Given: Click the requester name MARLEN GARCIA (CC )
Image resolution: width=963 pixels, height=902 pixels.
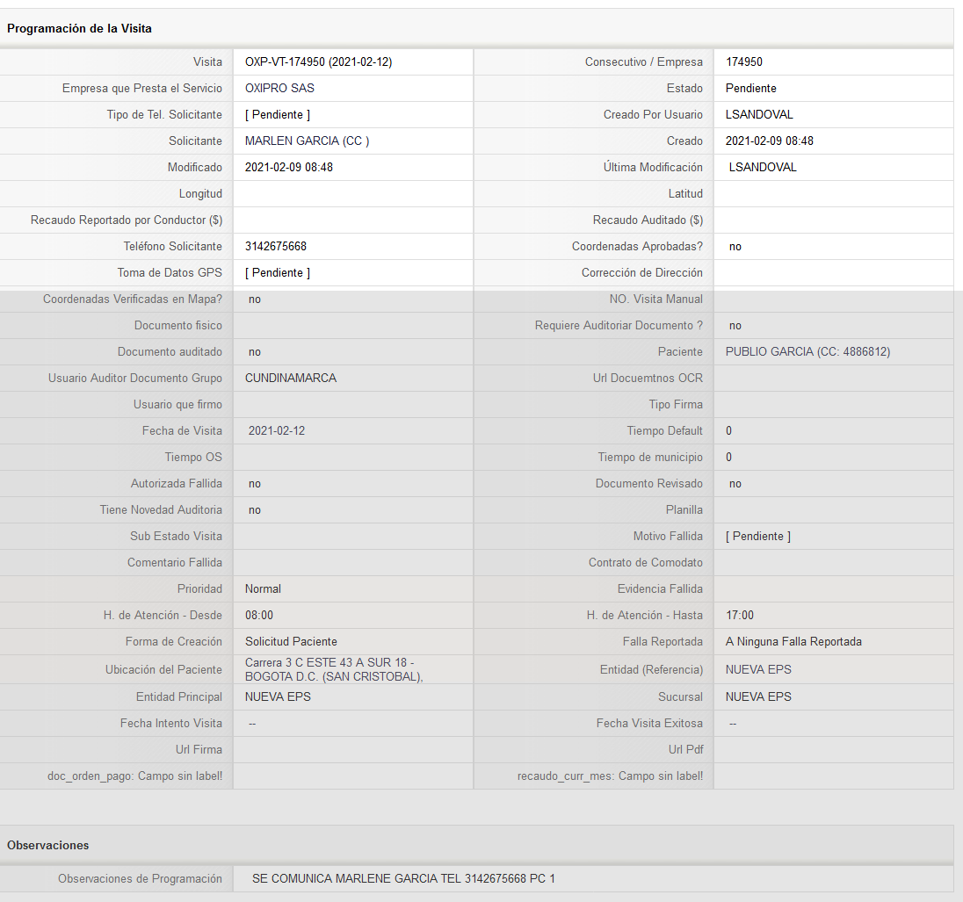Looking at the screenshot, I should pyautogui.click(x=307, y=141).
